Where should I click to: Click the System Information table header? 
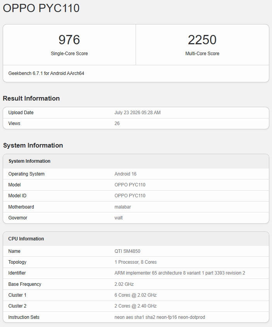point(29,161)
